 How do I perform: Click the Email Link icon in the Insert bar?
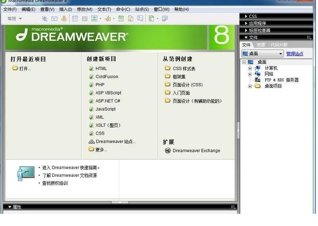pyautogui.click(x=54, y=19)
